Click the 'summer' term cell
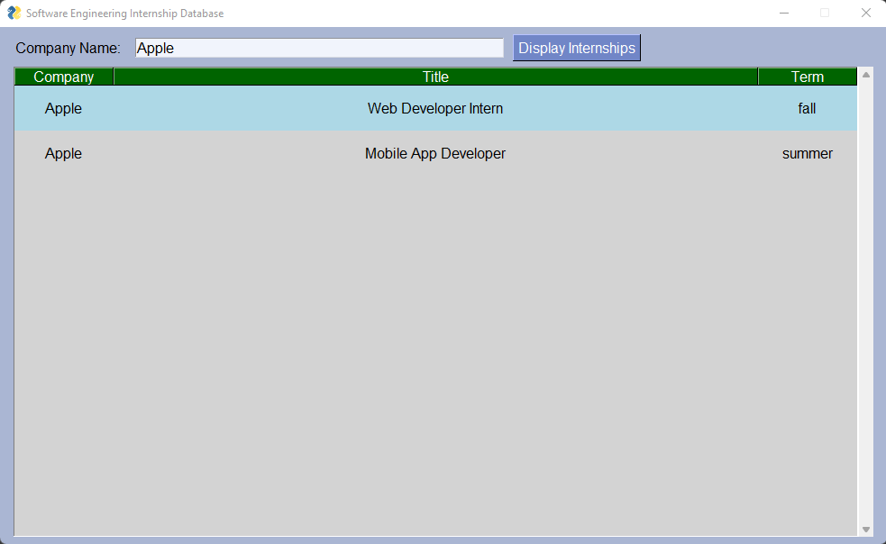Screen dimensions: 886x544 [x=807, y=154]
